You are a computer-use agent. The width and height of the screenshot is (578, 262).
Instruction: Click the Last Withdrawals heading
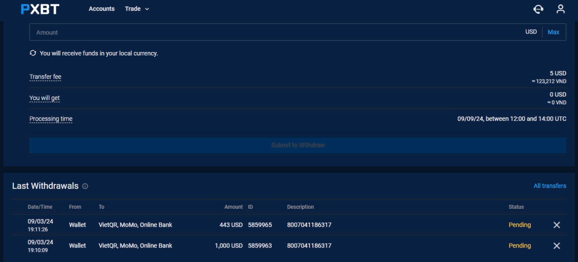(45, 186)
